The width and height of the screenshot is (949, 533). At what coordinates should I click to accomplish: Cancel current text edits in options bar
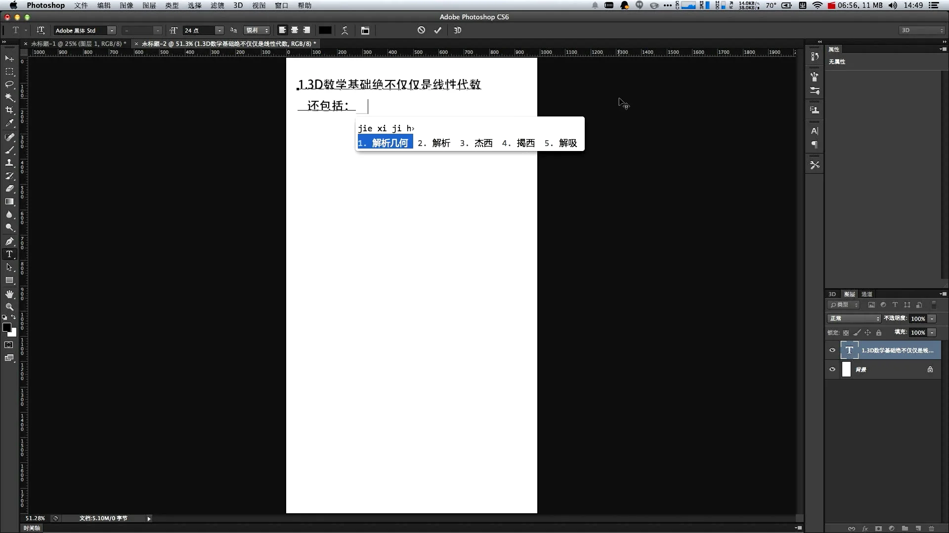[x=421, y=30]
